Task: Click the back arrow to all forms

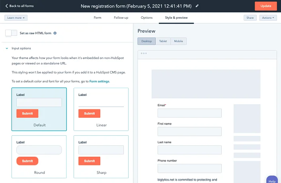Action: pyautogui.click(x=7, y=6)
